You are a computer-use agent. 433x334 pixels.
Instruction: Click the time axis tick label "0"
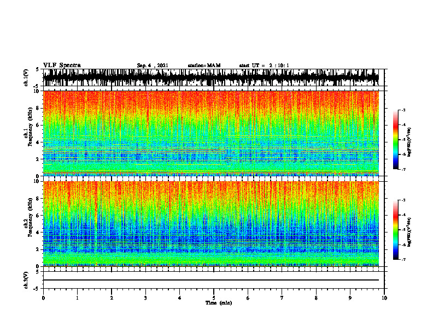(43, 298)
